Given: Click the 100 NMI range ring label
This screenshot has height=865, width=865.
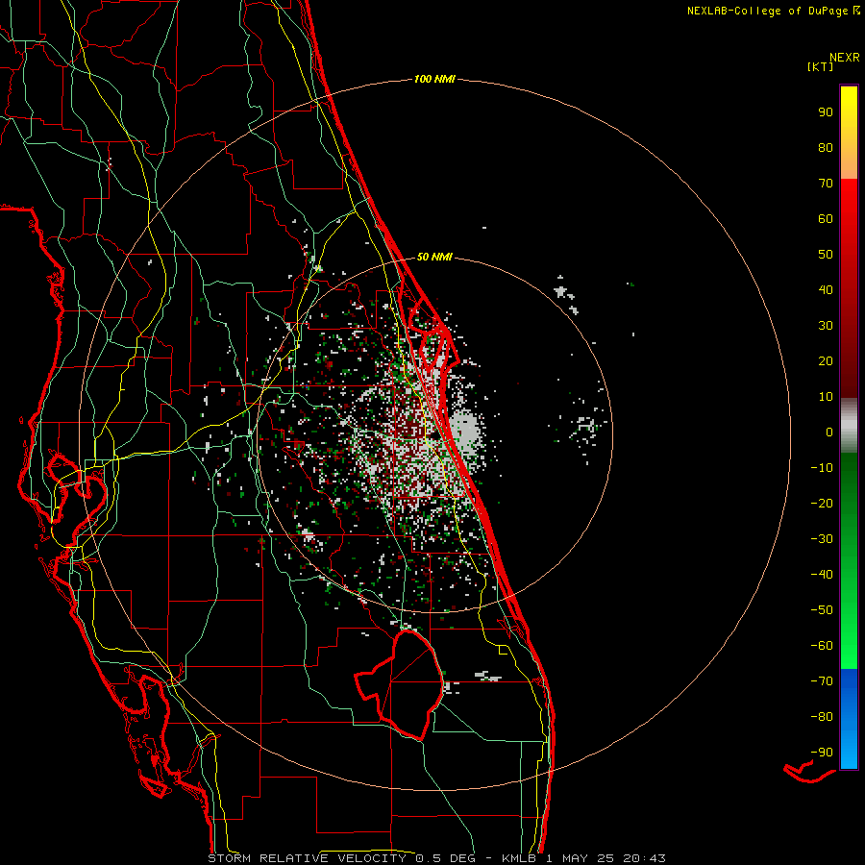Looking at the screenshot, I should pyautogui.click(x=434, y=80).
